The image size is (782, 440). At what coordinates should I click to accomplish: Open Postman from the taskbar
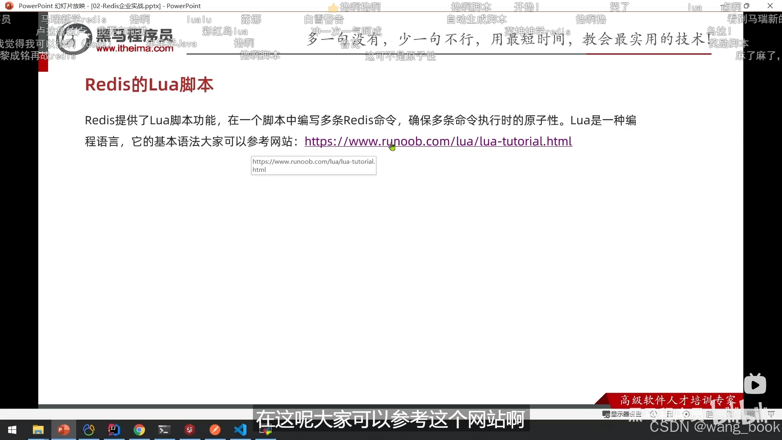point(215,430)
